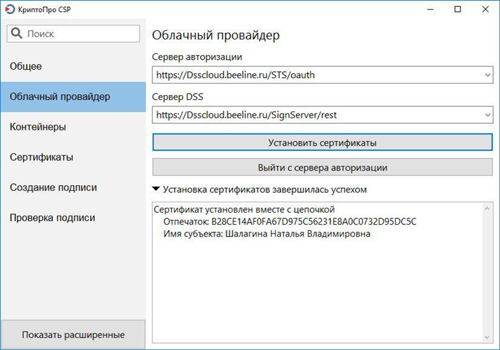Click the Отпечаток thumbprint line
This screenshot has width=500, height=350.
click(x=290, y=222)
